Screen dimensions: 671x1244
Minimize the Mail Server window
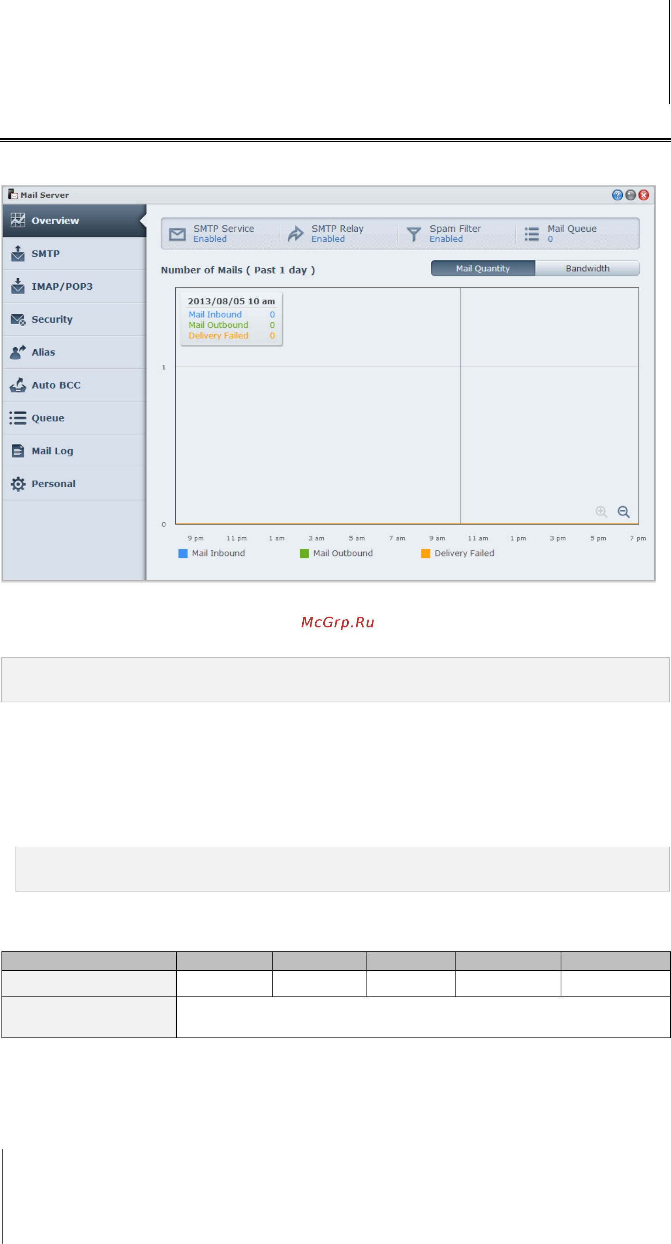click(630, 195)
